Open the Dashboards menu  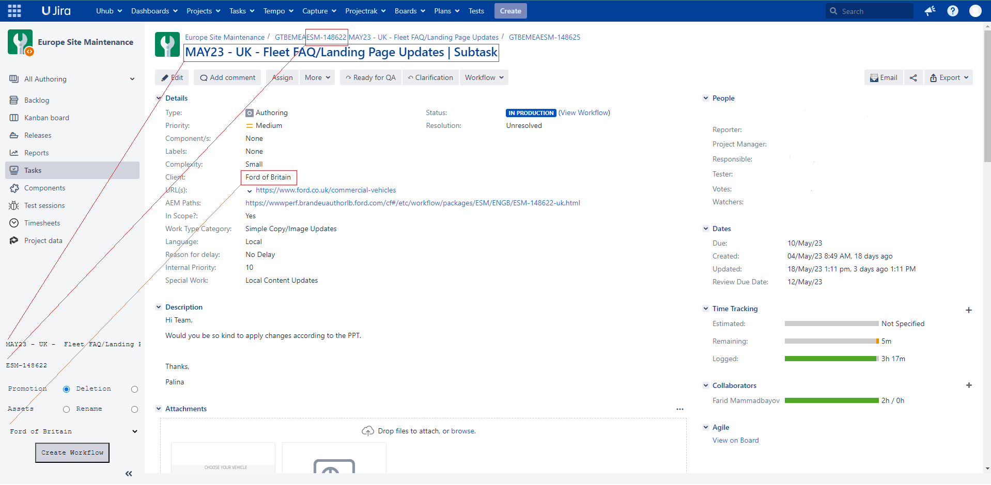pos(154,11)
